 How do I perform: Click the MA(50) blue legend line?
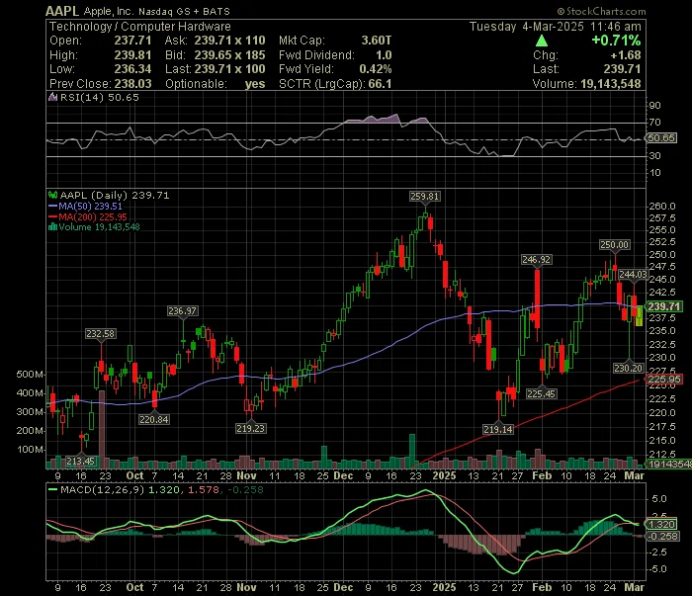tap(53, 207)
